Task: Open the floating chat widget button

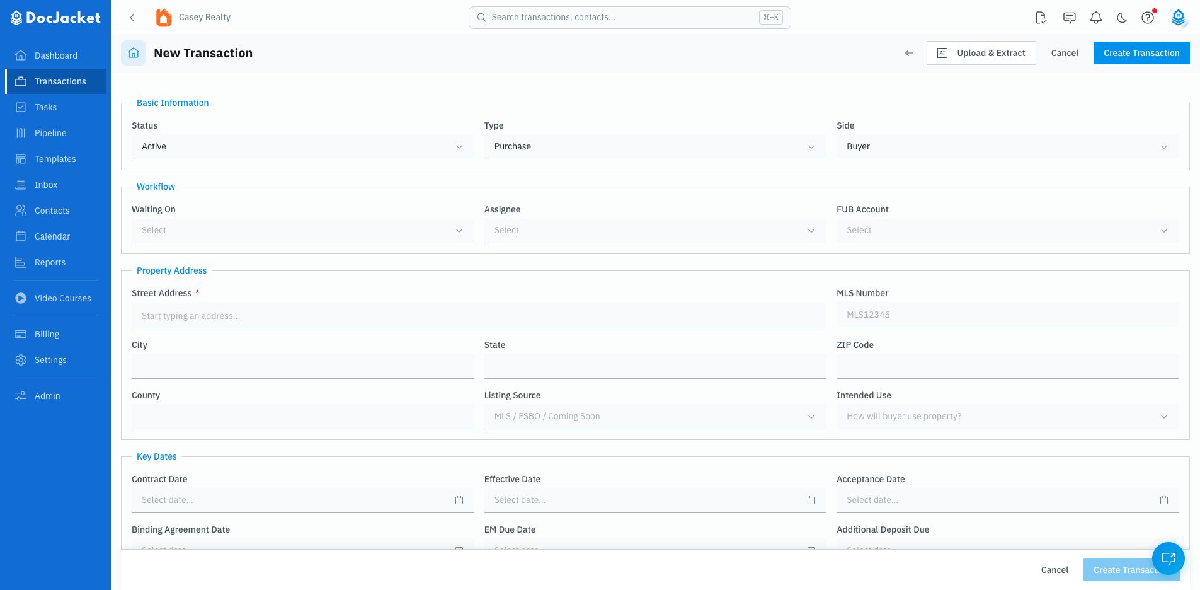Action: [x=1169, y=558]
